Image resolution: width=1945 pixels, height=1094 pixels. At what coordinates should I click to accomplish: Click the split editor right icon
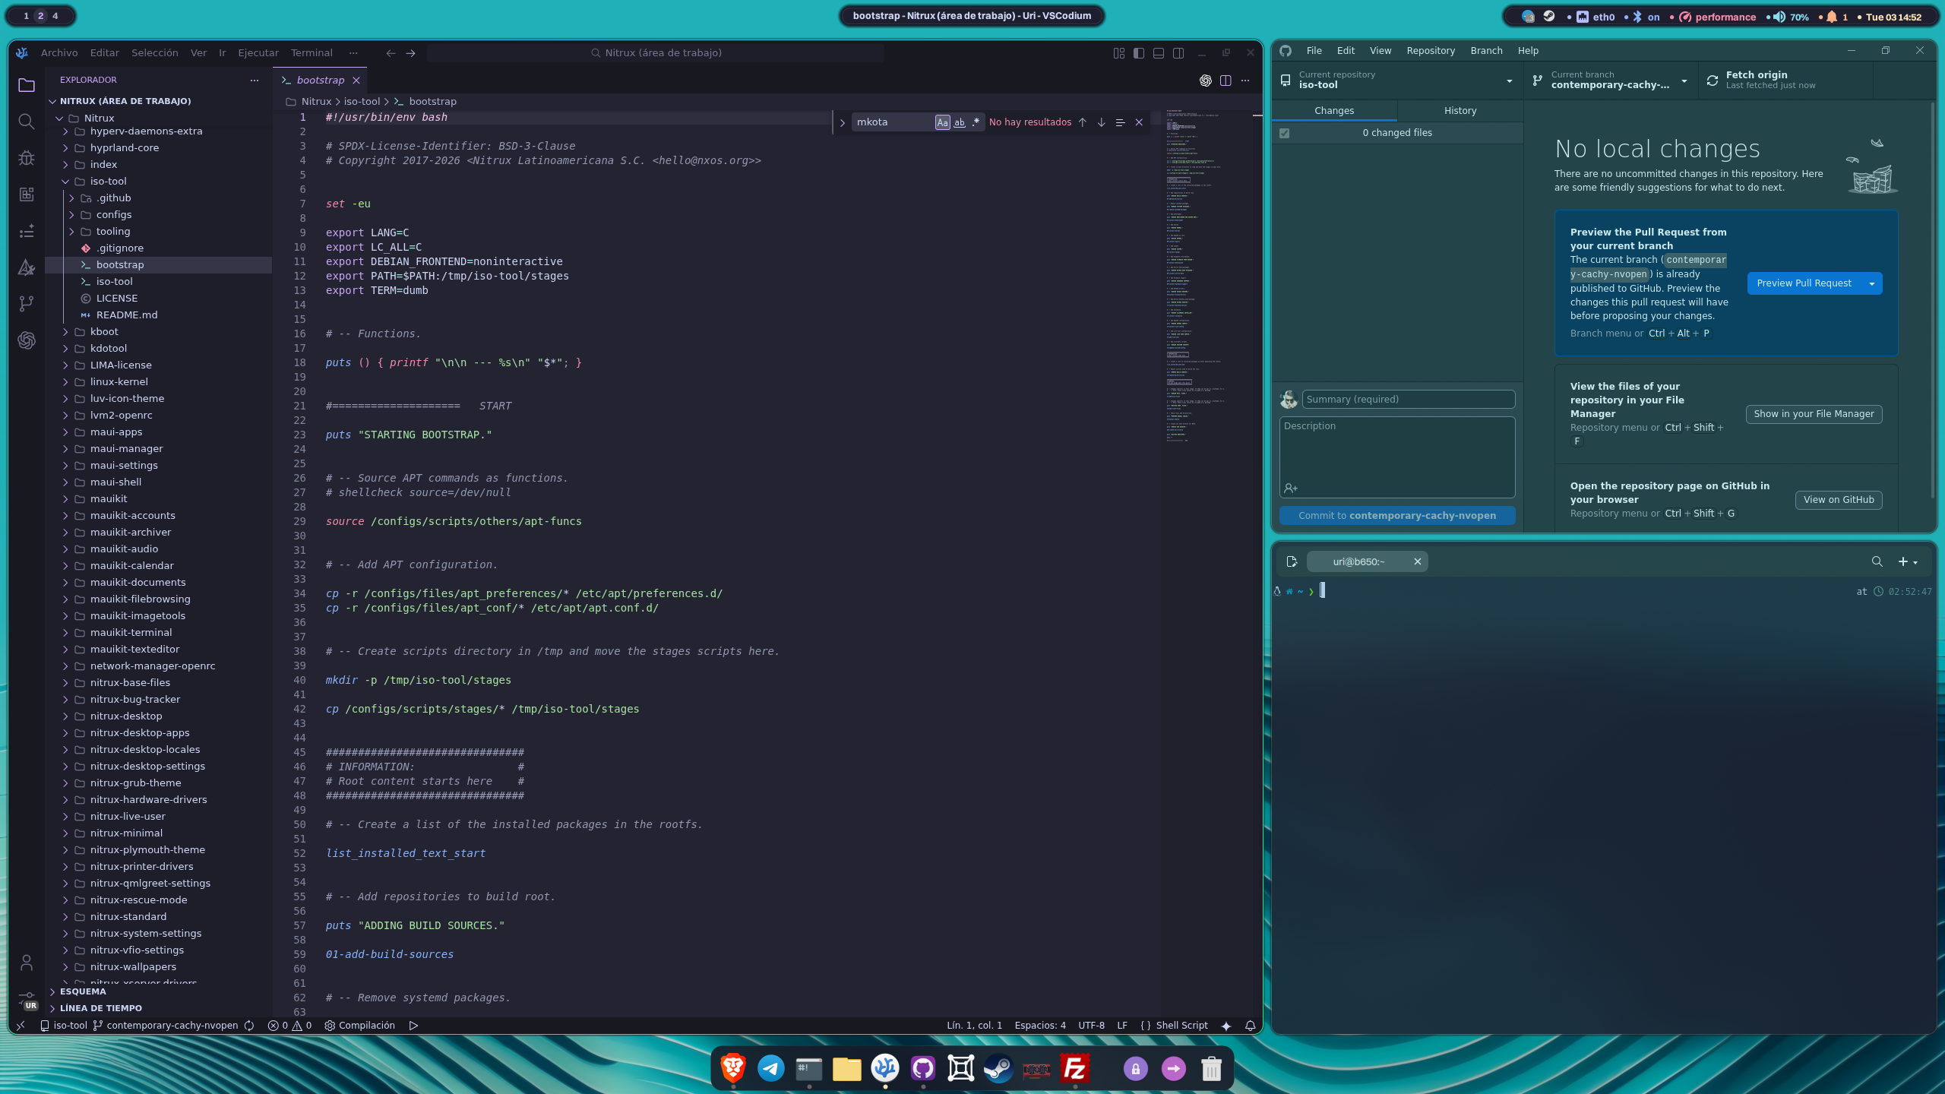(x=1226, y=81)
